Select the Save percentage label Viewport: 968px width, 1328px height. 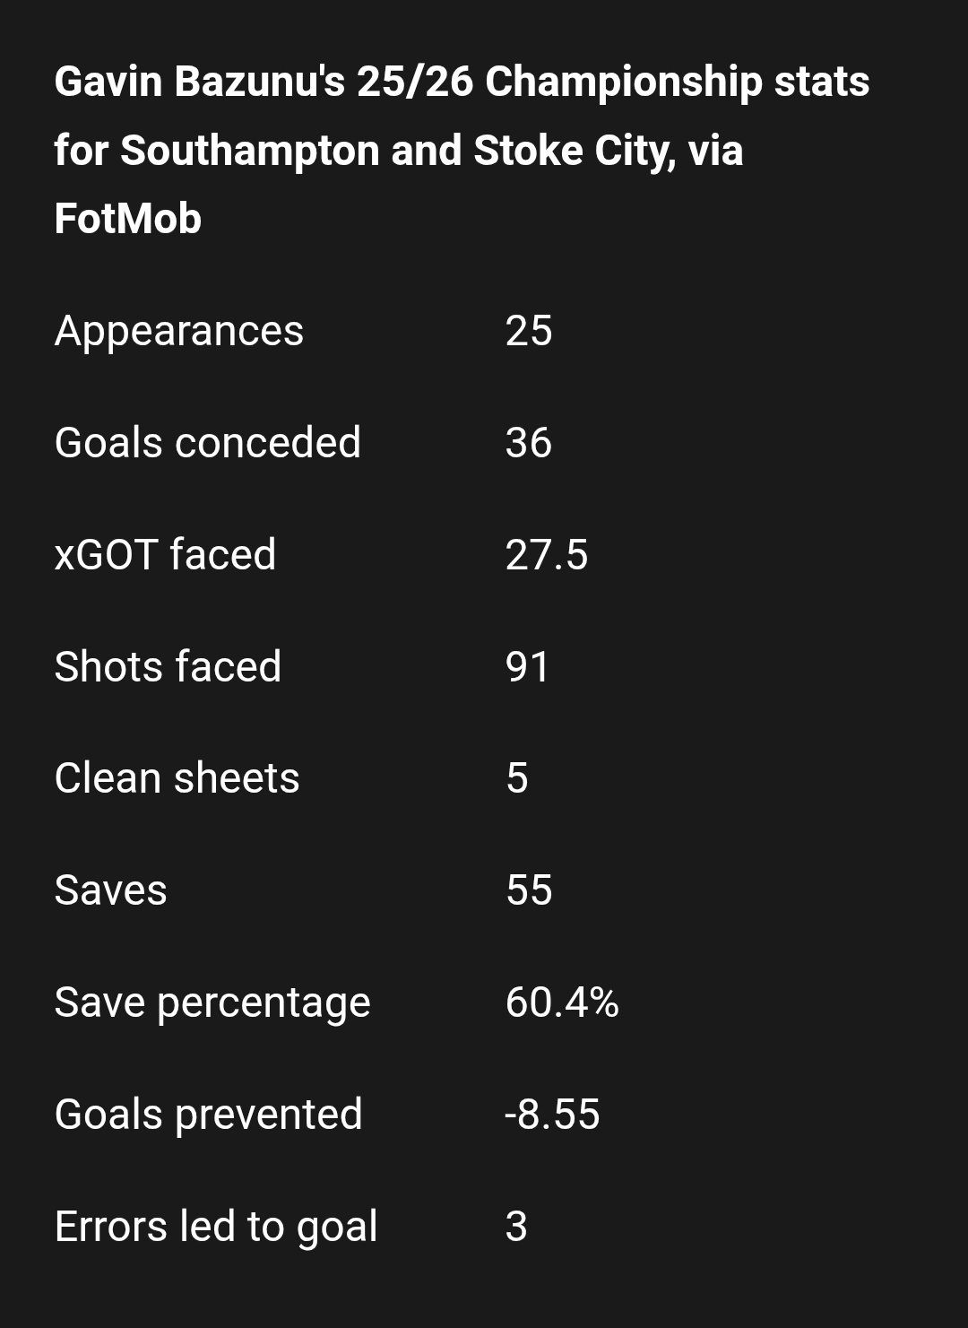pos(212,1003)
